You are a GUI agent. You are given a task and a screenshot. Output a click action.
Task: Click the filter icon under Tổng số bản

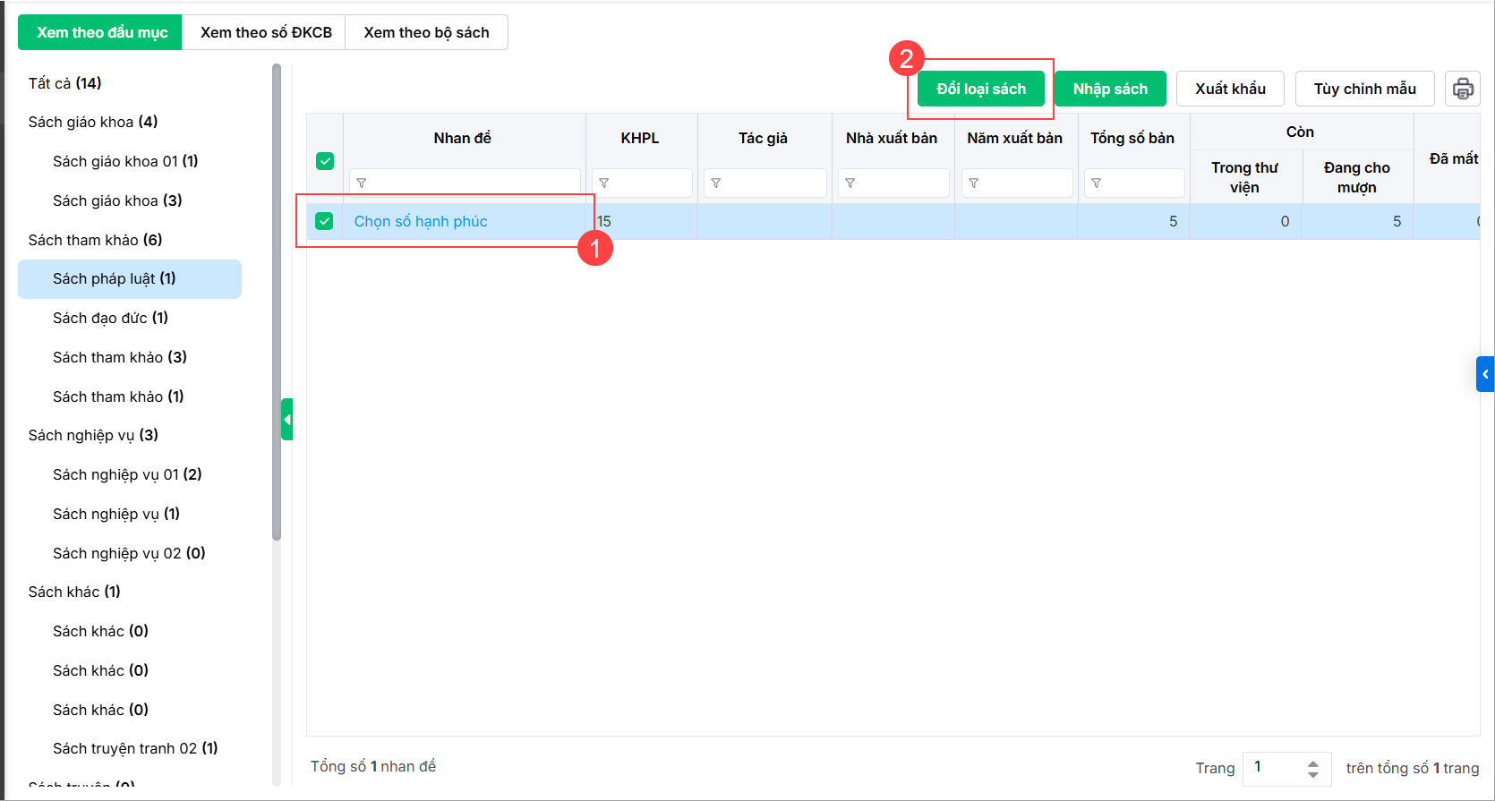(x=1097, y=183)
